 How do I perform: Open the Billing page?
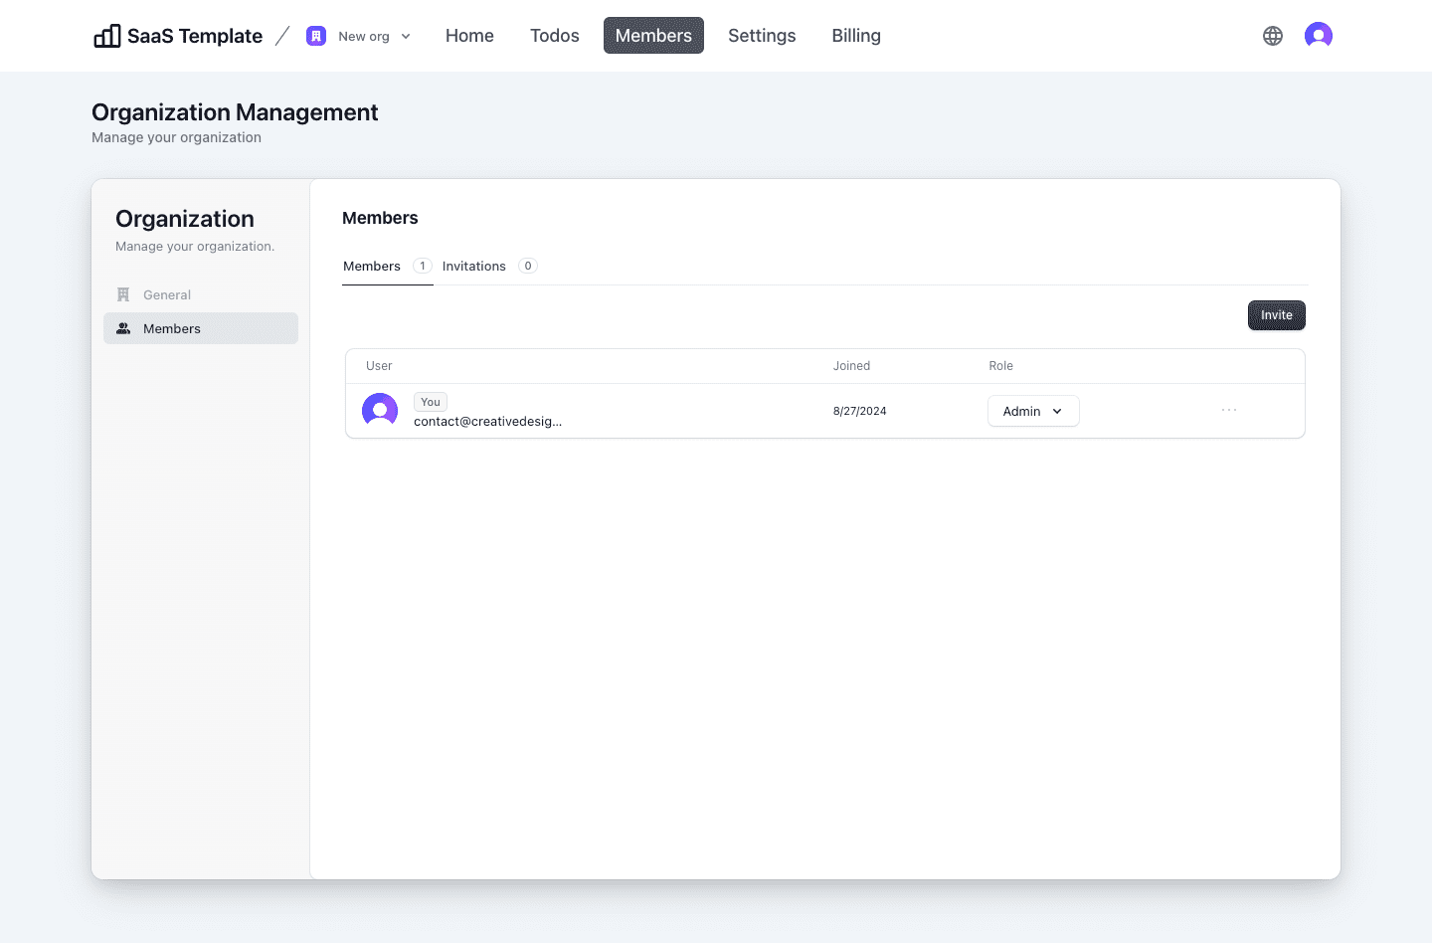pos(855,35)
